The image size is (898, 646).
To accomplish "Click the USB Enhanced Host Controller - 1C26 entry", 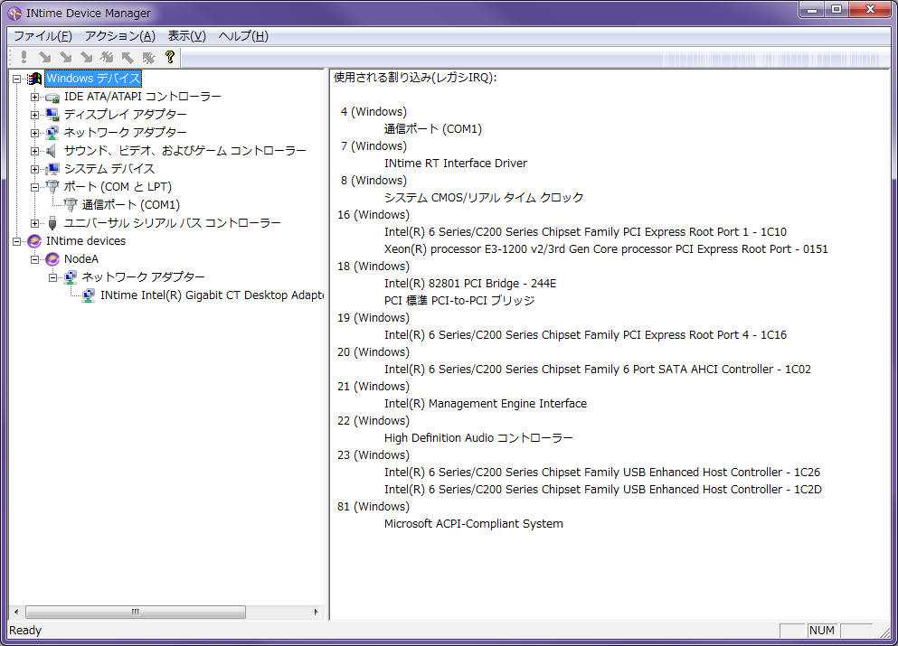I will click(602, 472).
